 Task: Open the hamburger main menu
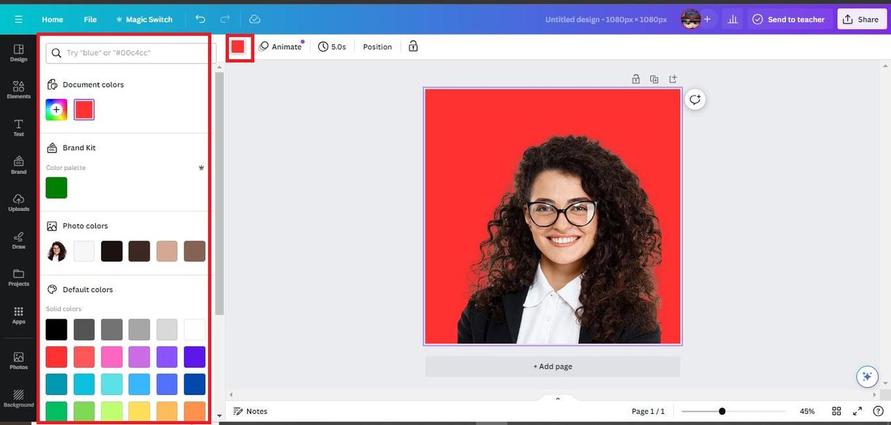(18, 19)
